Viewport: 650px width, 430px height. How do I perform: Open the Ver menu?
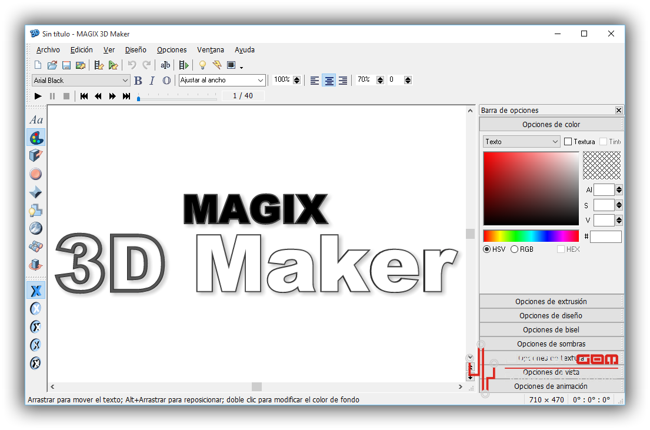109,50
